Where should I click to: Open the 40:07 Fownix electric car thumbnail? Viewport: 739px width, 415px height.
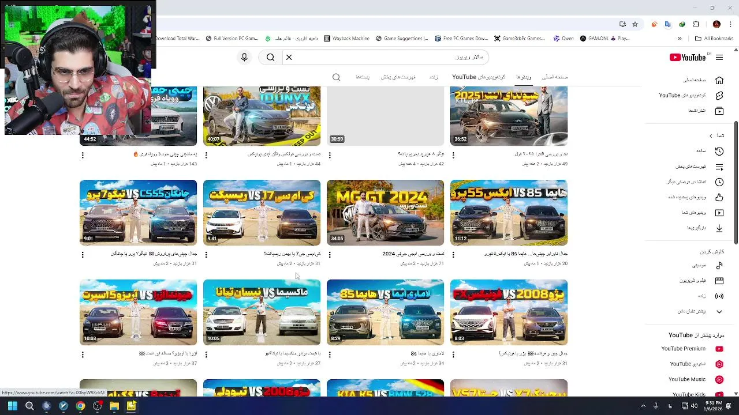coord(262,116)
